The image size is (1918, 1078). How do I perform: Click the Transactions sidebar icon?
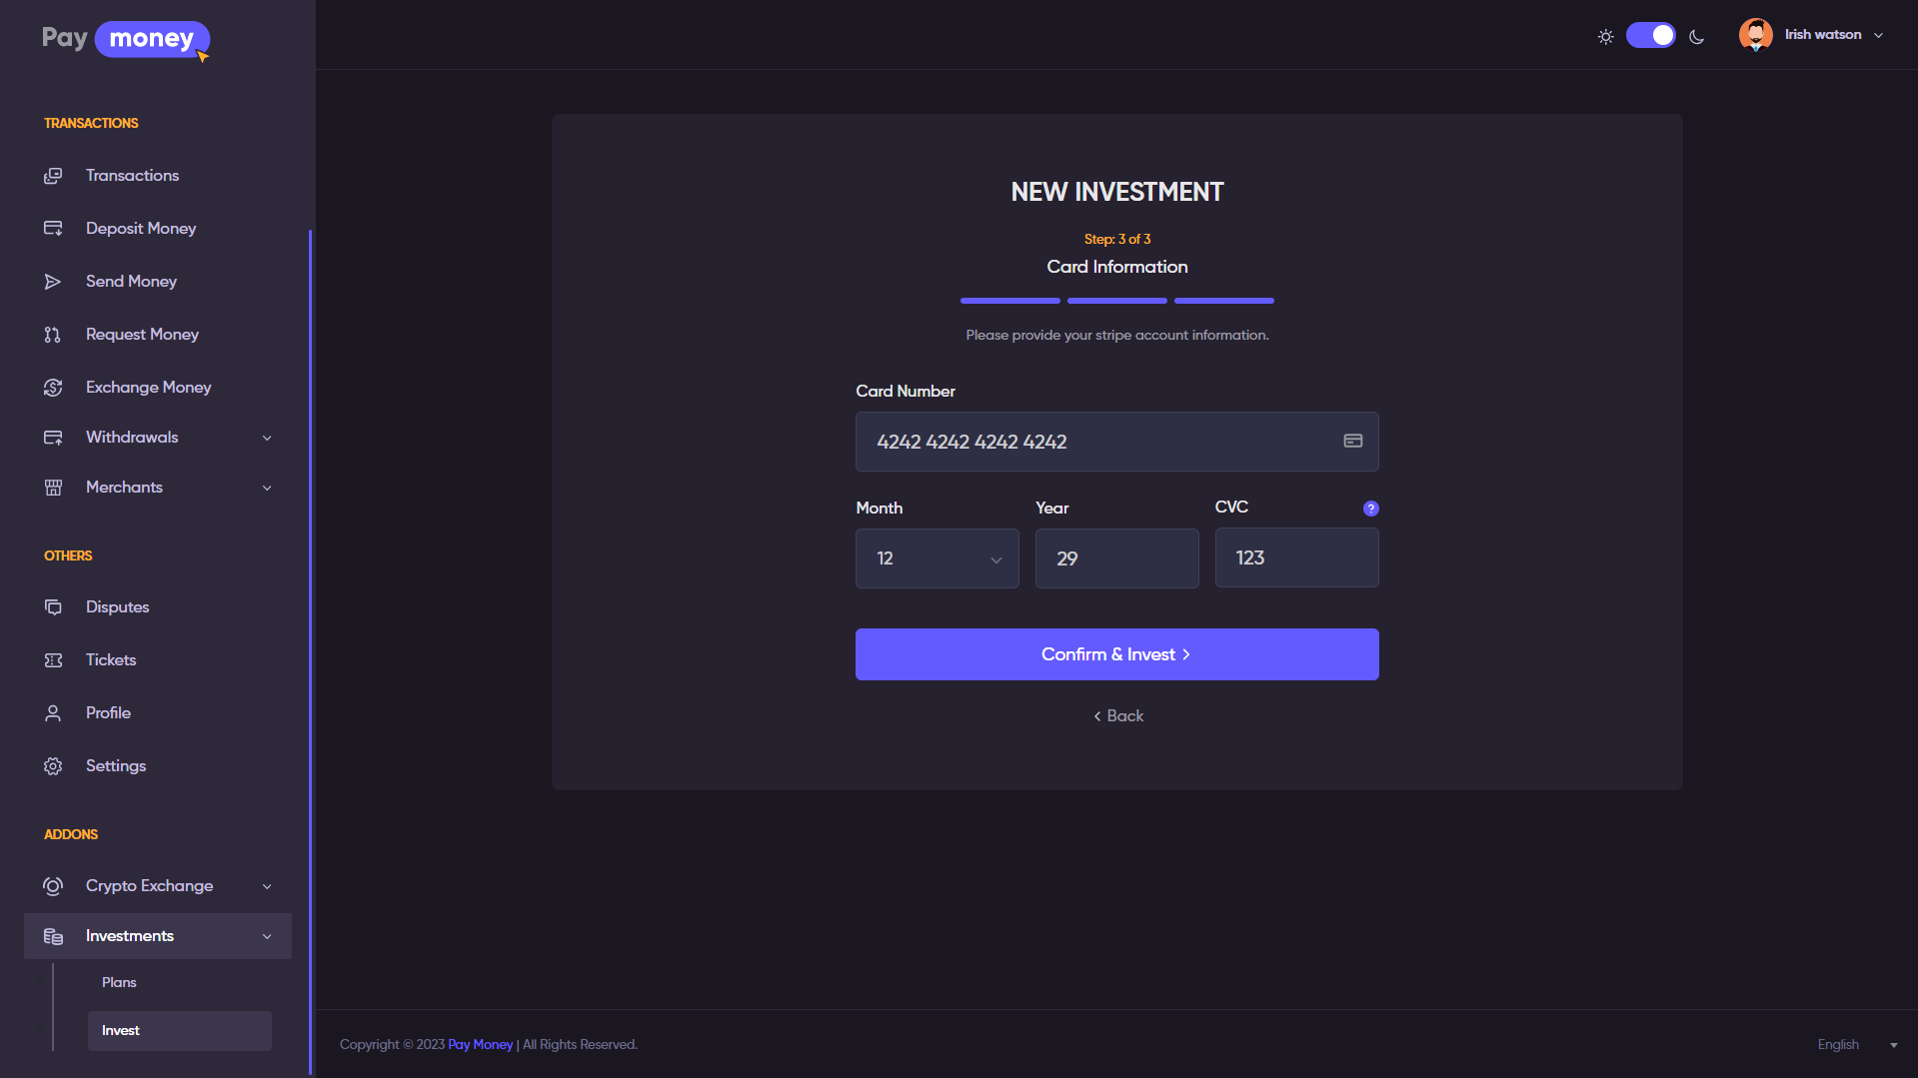[53, 176]
